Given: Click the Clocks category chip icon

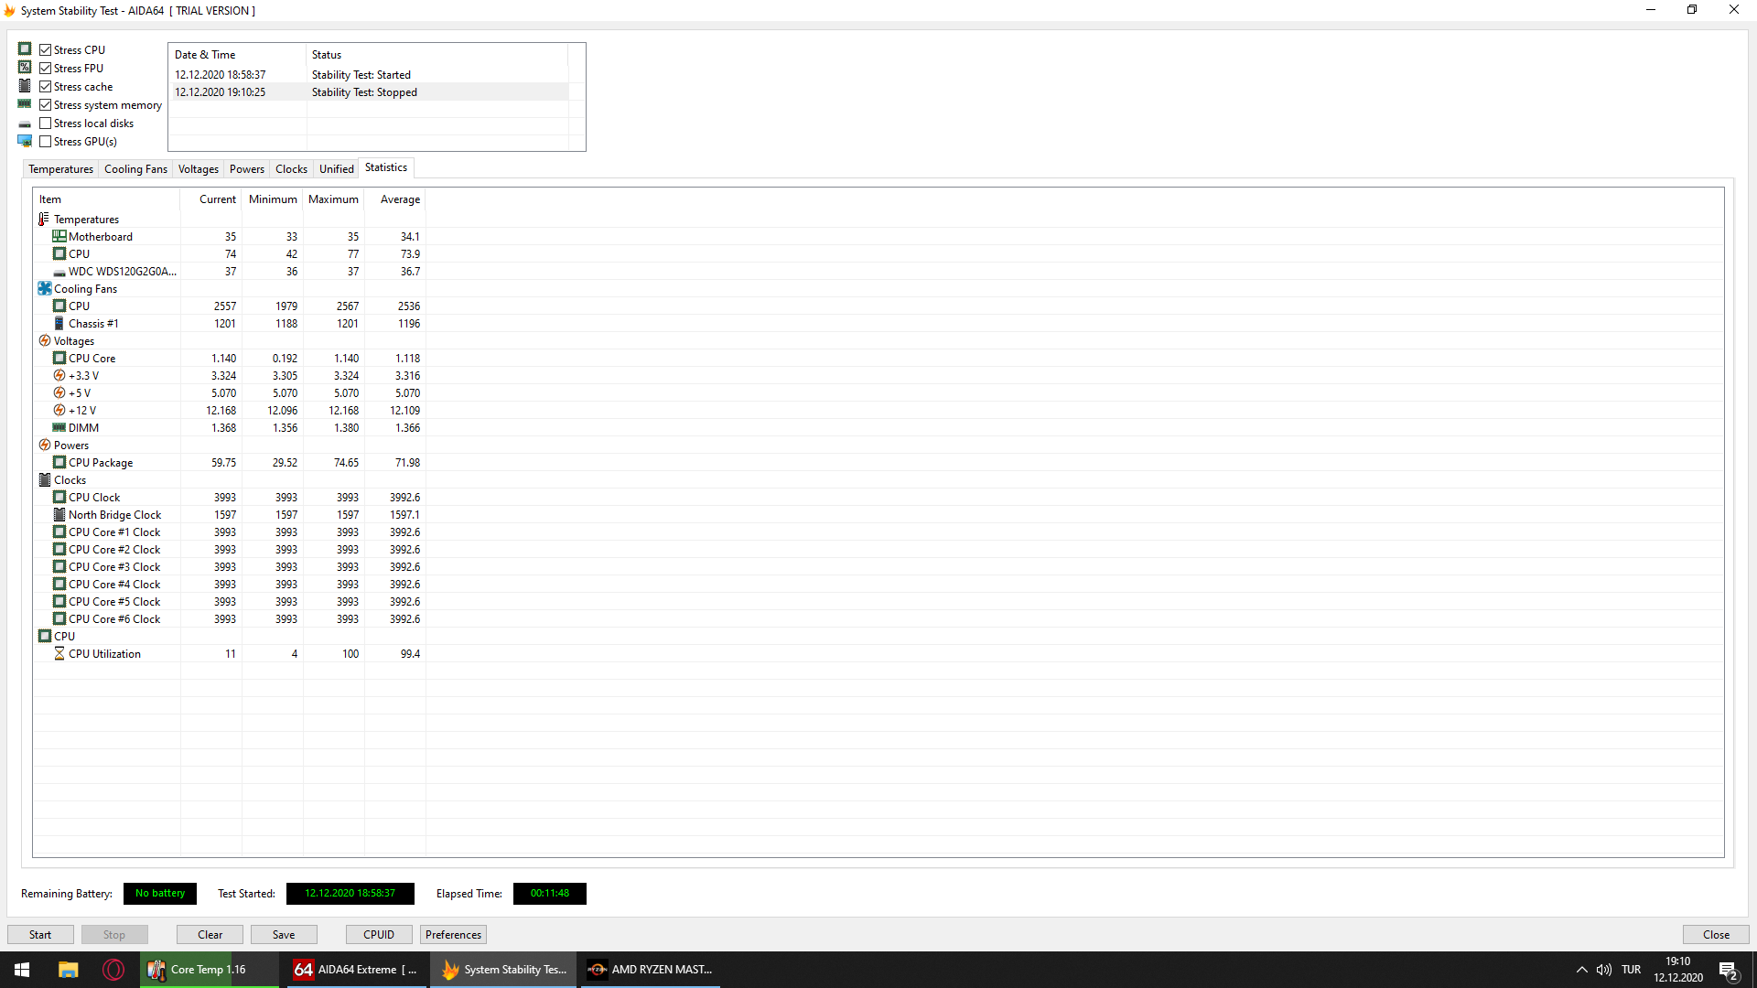Looking at the screenshot, I should click(44, 480).
